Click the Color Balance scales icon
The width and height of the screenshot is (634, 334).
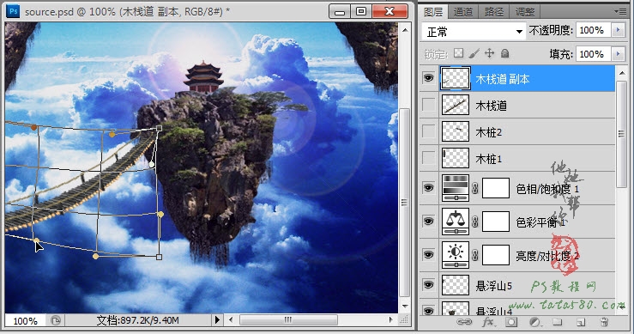[456, 222]
